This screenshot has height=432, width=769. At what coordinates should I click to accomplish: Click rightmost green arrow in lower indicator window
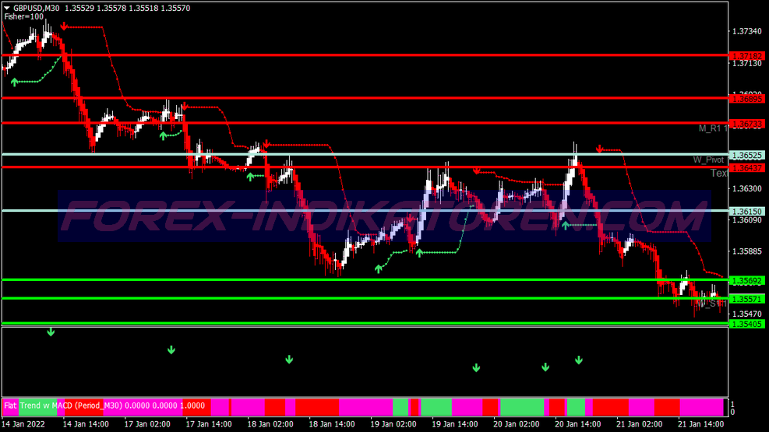[579, 360]
